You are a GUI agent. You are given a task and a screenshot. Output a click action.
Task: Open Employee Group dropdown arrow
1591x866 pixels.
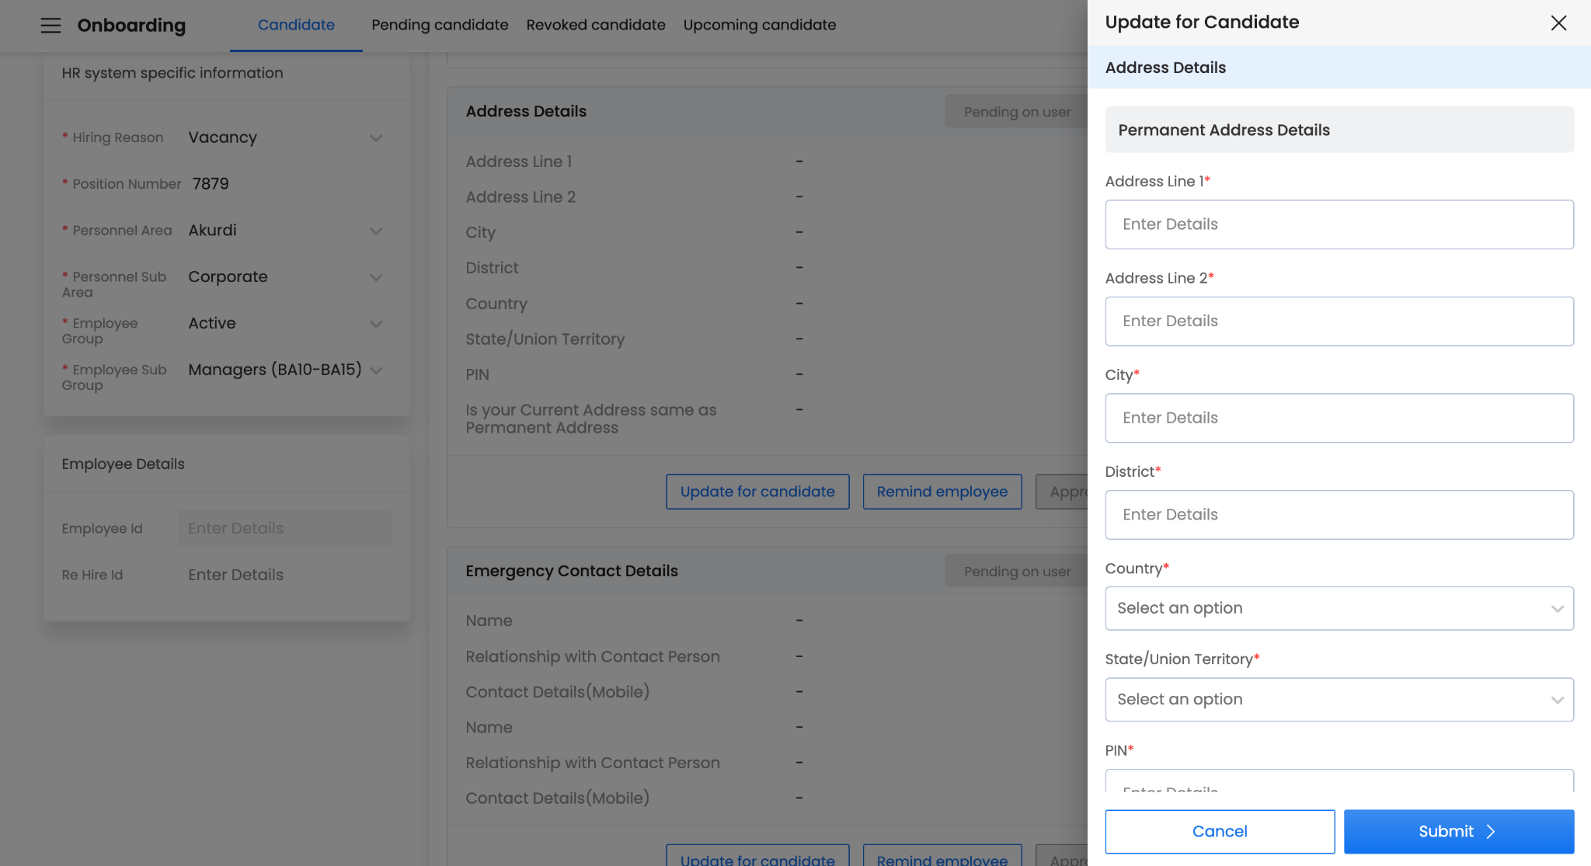click(376, 324)
